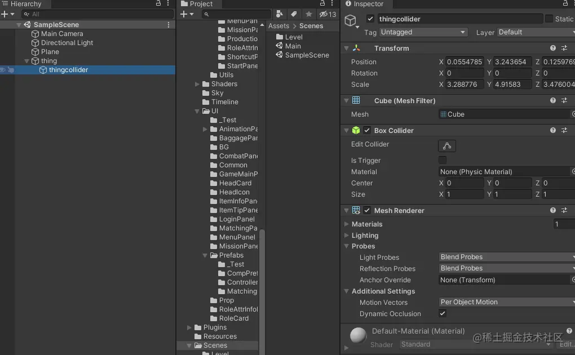Open Transform component help icon
The width and height of the screenshot is (575, 355).
(x=552, y=48)
